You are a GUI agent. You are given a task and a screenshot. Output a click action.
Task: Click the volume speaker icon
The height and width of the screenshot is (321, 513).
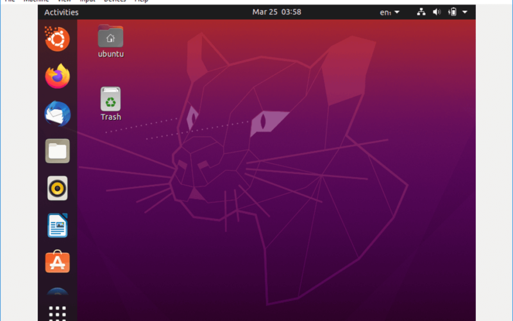437,12
